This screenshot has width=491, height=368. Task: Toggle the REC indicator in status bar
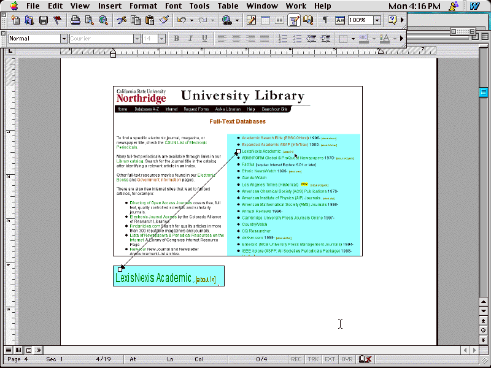point(296,359)
